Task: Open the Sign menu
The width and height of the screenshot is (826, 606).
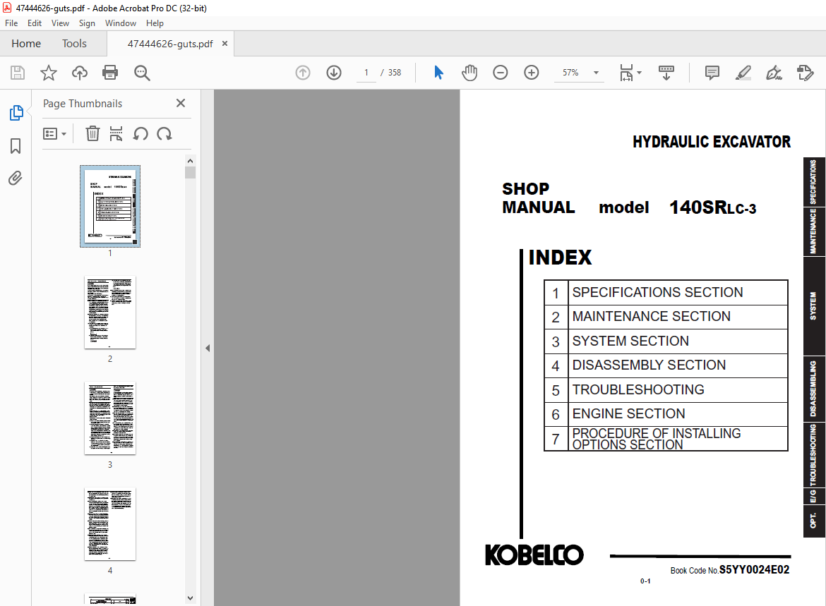Action: (87, 23)
